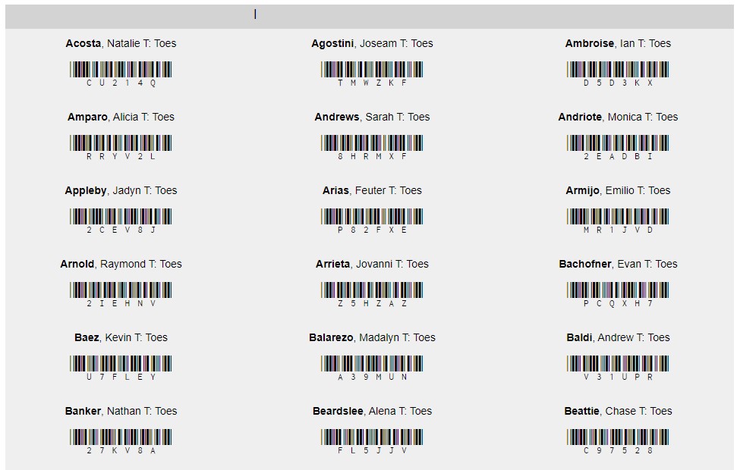Select the barcode under Acosta, Natalie

121,69
